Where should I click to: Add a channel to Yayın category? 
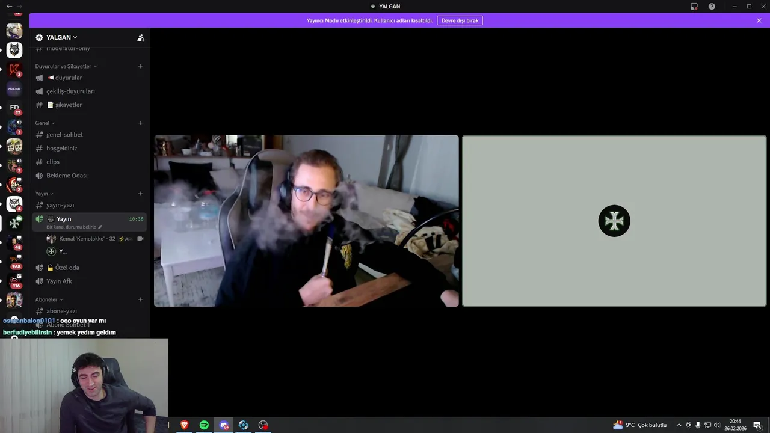pos(140,194)
